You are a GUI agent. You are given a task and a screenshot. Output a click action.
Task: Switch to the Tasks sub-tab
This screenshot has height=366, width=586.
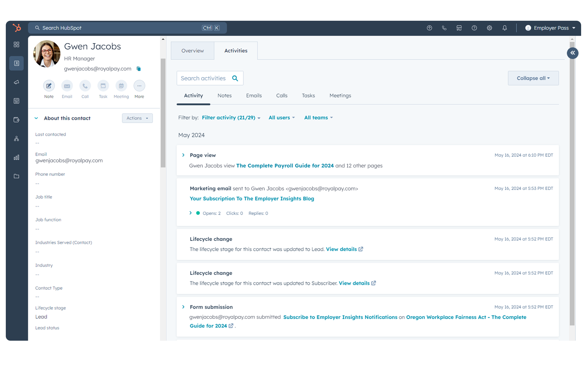pos(308,95)
